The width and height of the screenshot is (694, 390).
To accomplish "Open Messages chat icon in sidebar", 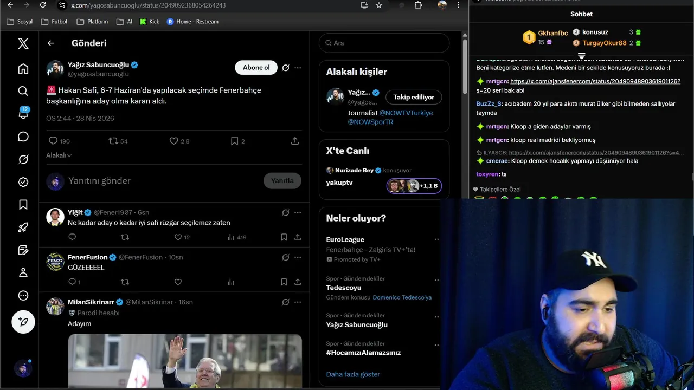I will pyautogui.click(x=23, y=136).
